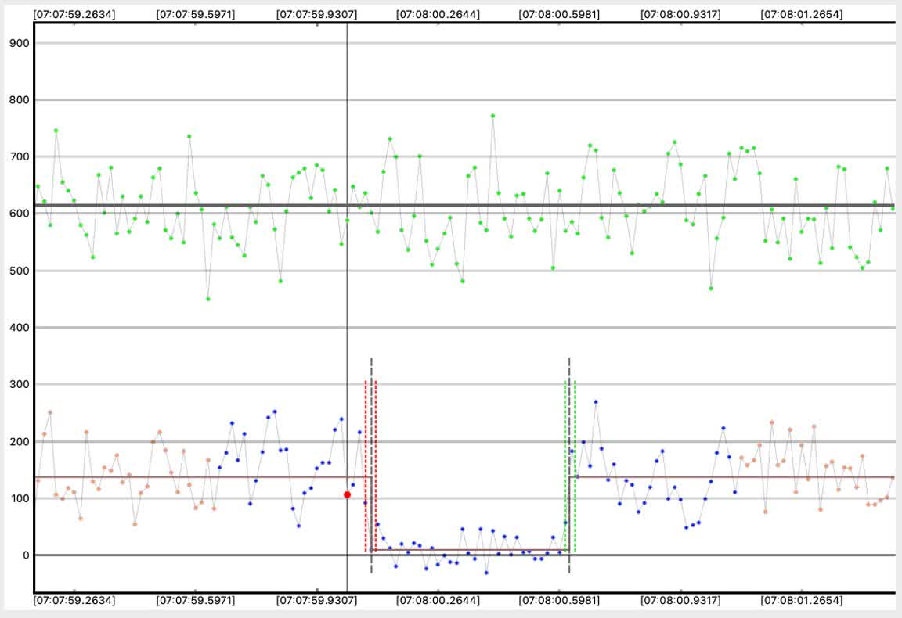Image resolution: width=902 pixels, height=618 pixels.
Task: Click the lowest blue data point below zero
Action: click(x=486, y=573)
